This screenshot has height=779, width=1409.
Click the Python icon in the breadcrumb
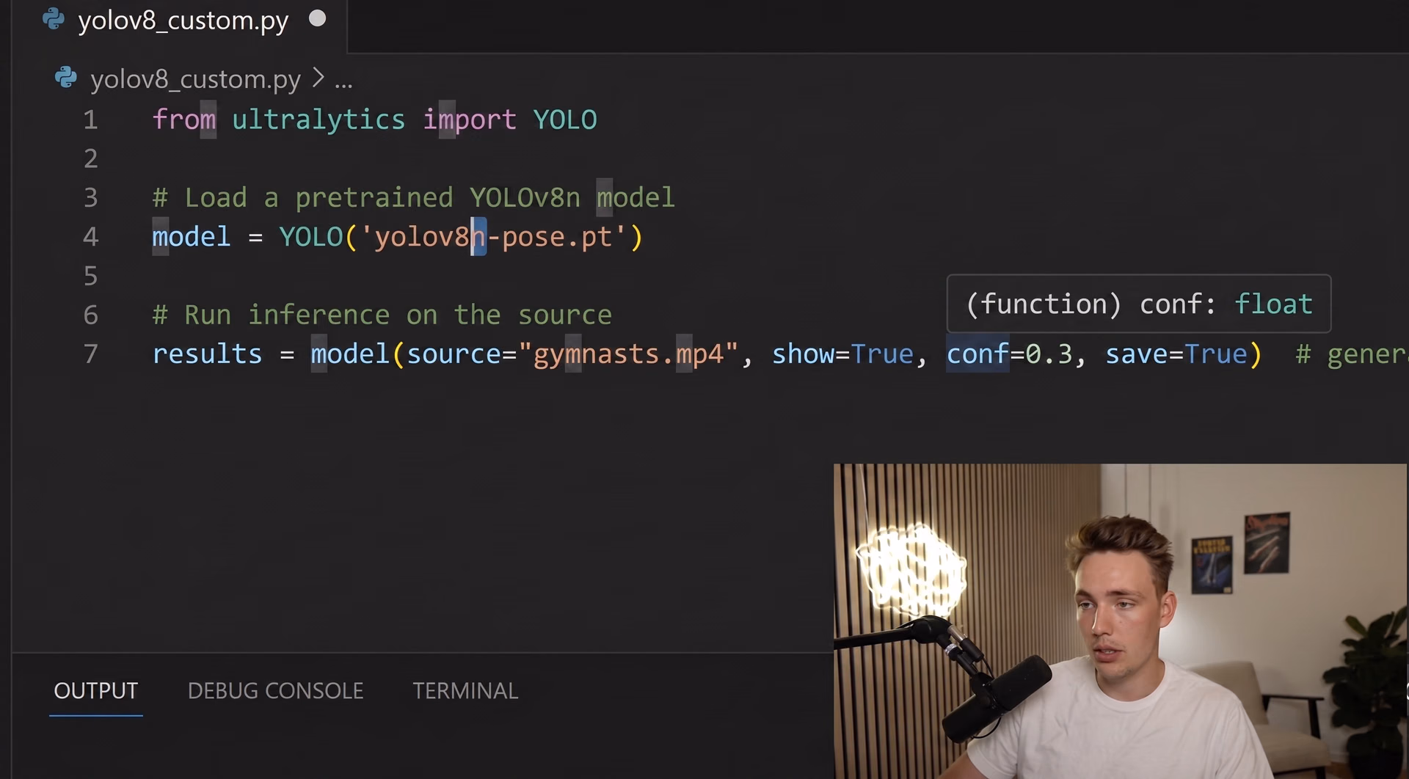(x=66, y=78)
